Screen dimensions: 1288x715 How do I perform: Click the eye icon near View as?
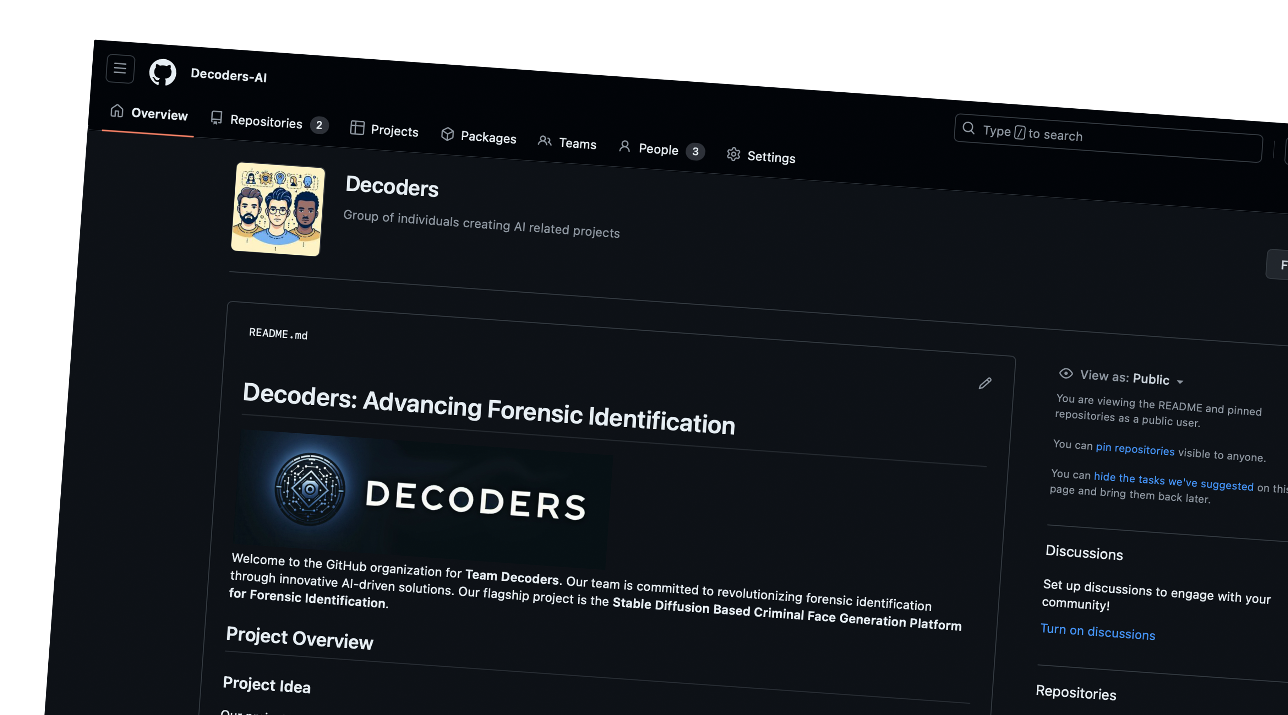1065,373
